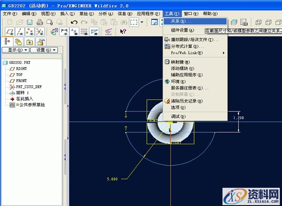The height and width of the screenshot is (206, 282).
Task: Toggle coordinate systems display
Action: [40, 32]
